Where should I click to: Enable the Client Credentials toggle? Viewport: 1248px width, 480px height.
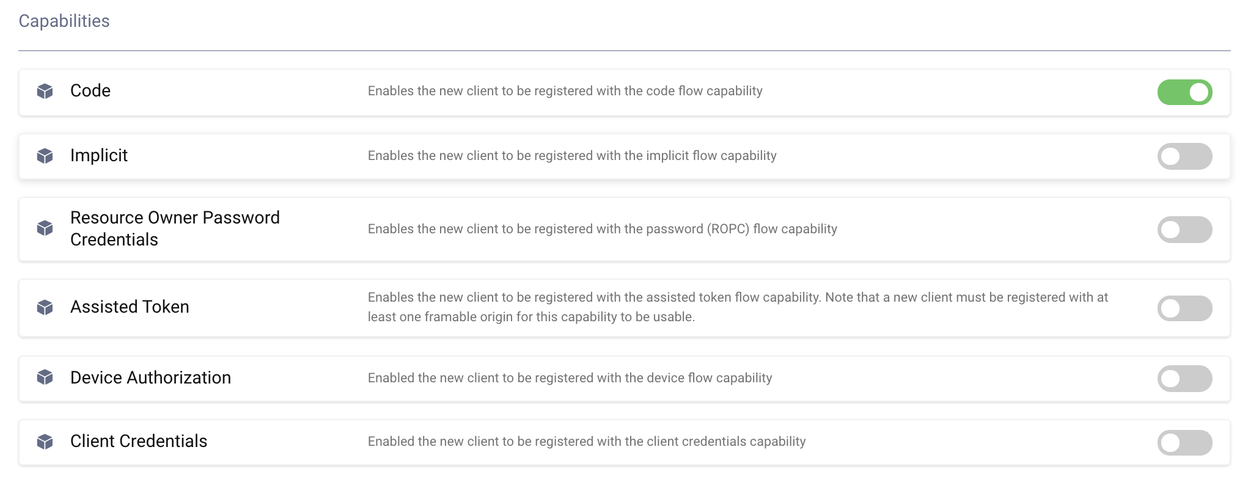(1184, 443)
